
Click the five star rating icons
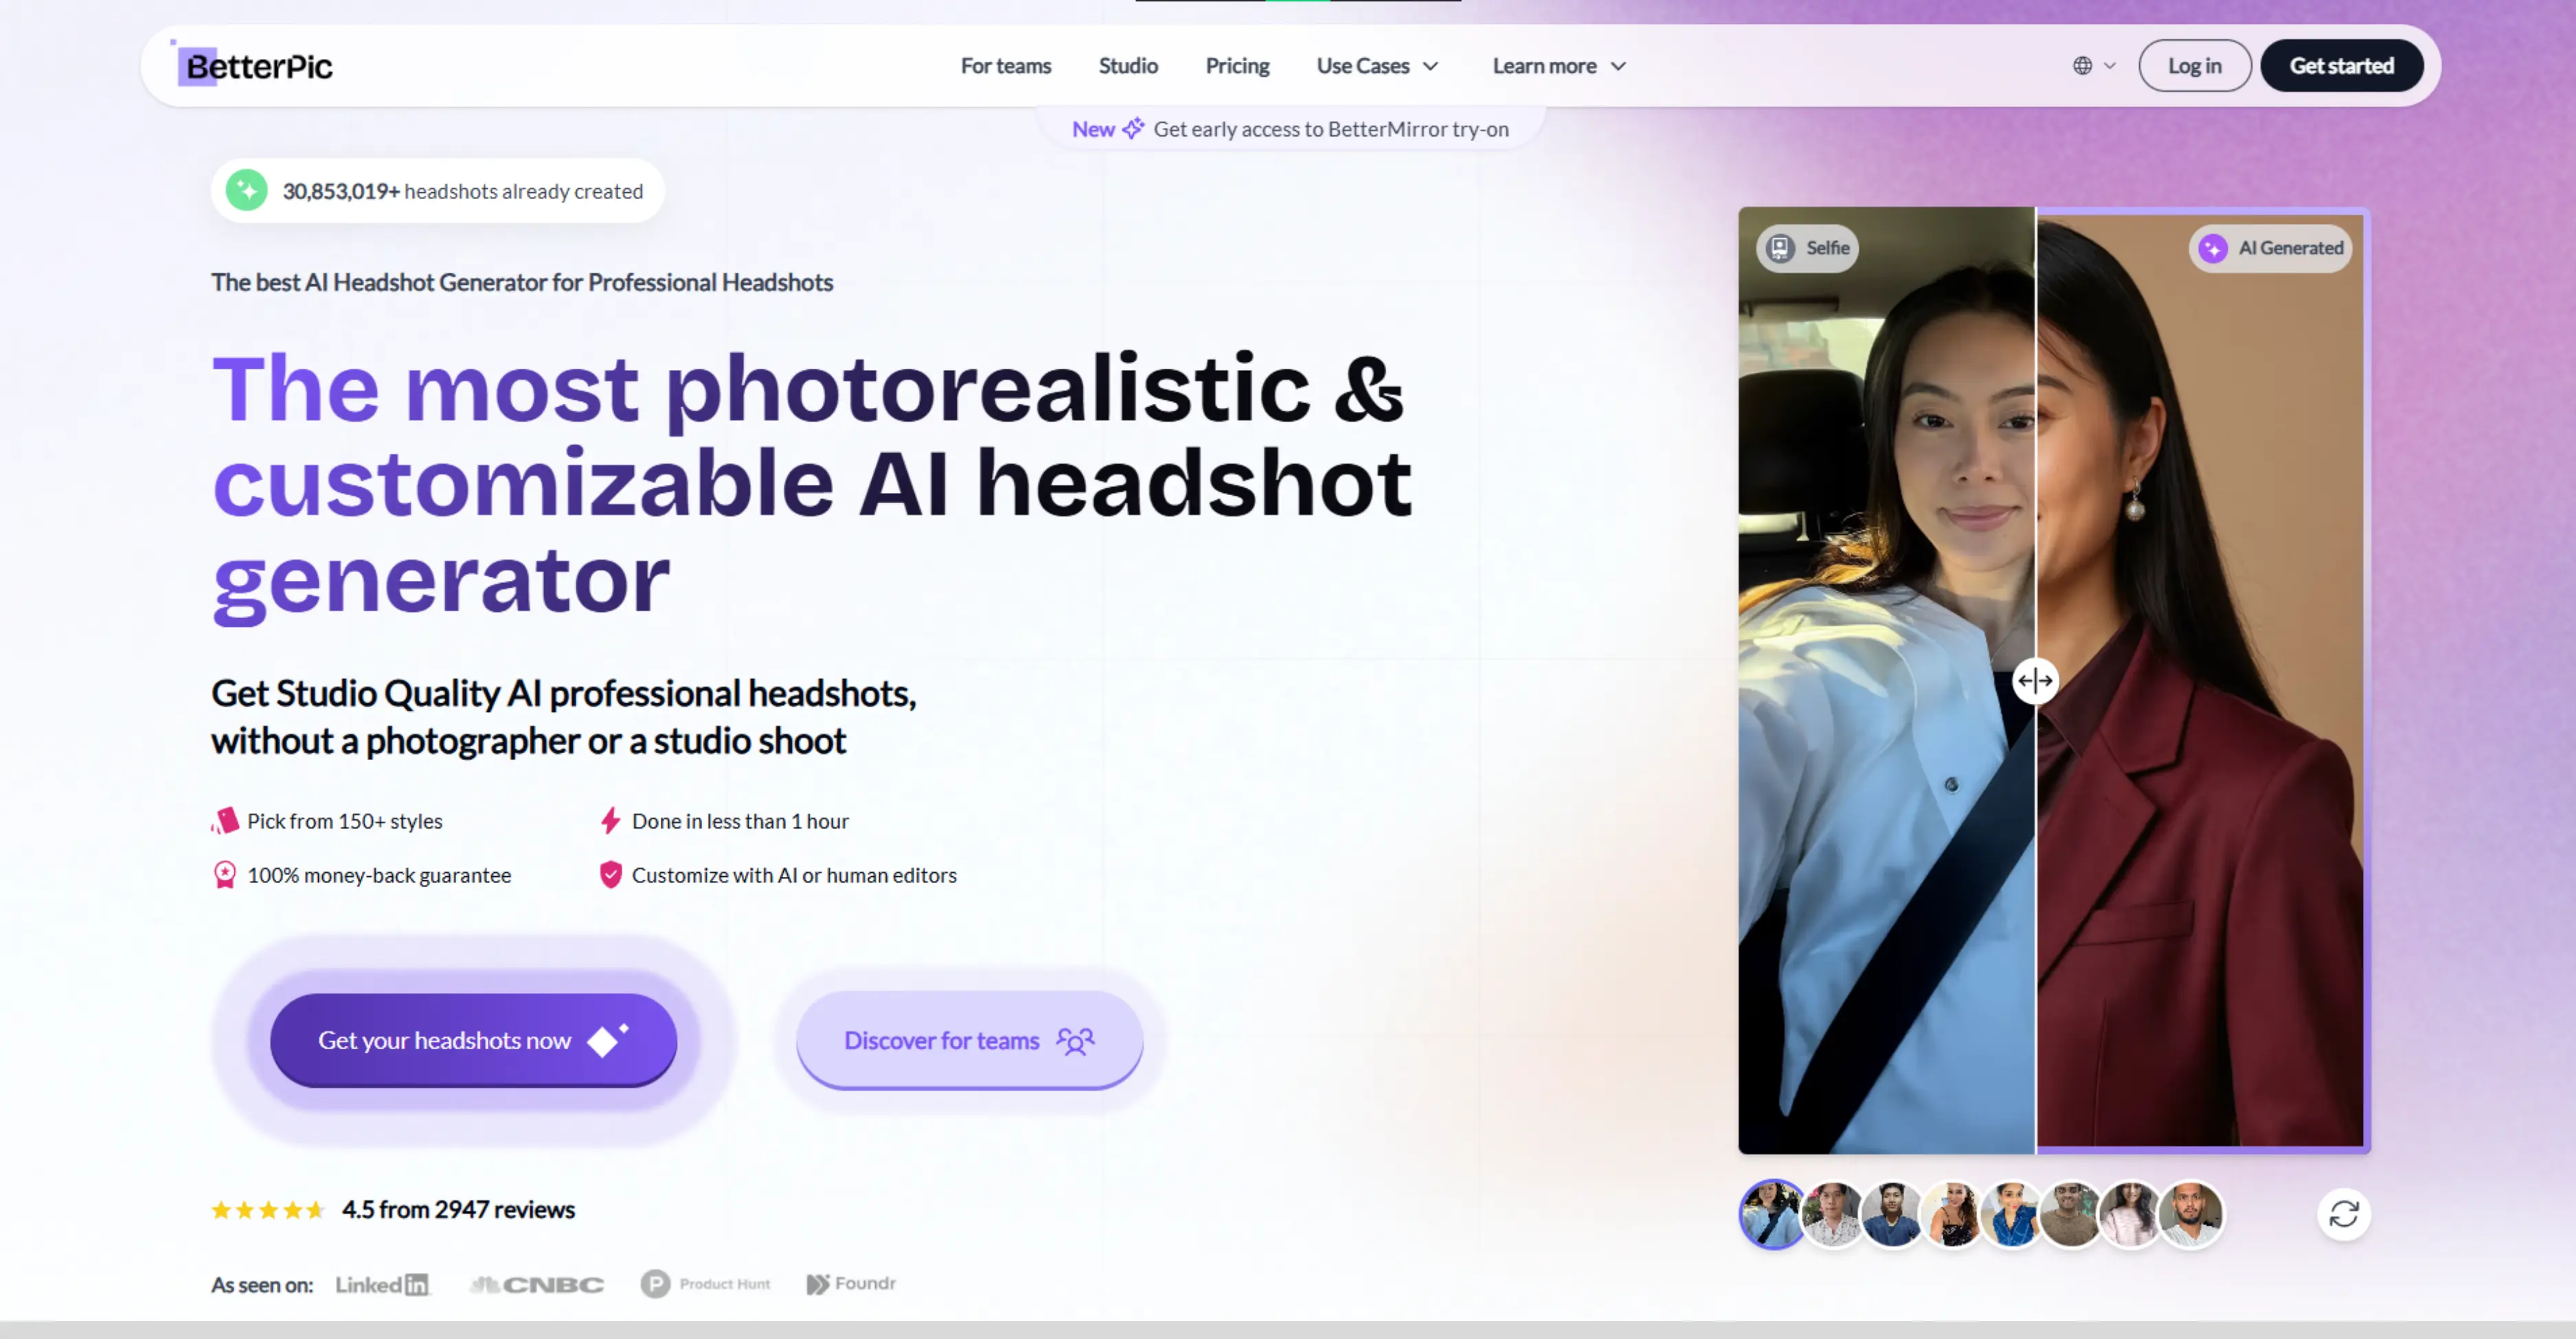268,1210
